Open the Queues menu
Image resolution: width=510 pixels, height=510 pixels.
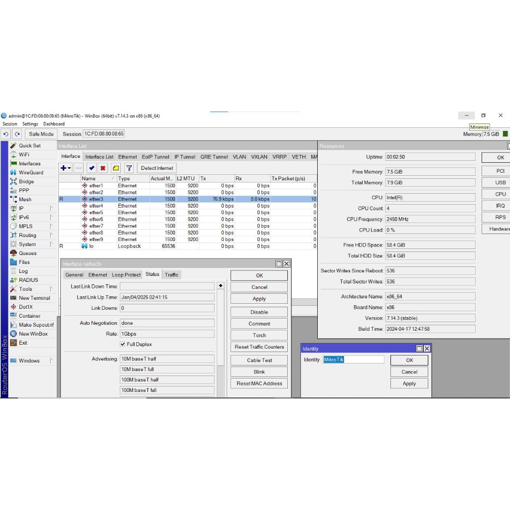click(x=27, y=253)
